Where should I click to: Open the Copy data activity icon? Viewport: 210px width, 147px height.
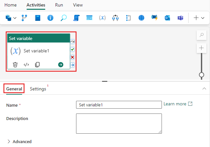(x=8, y=18)
